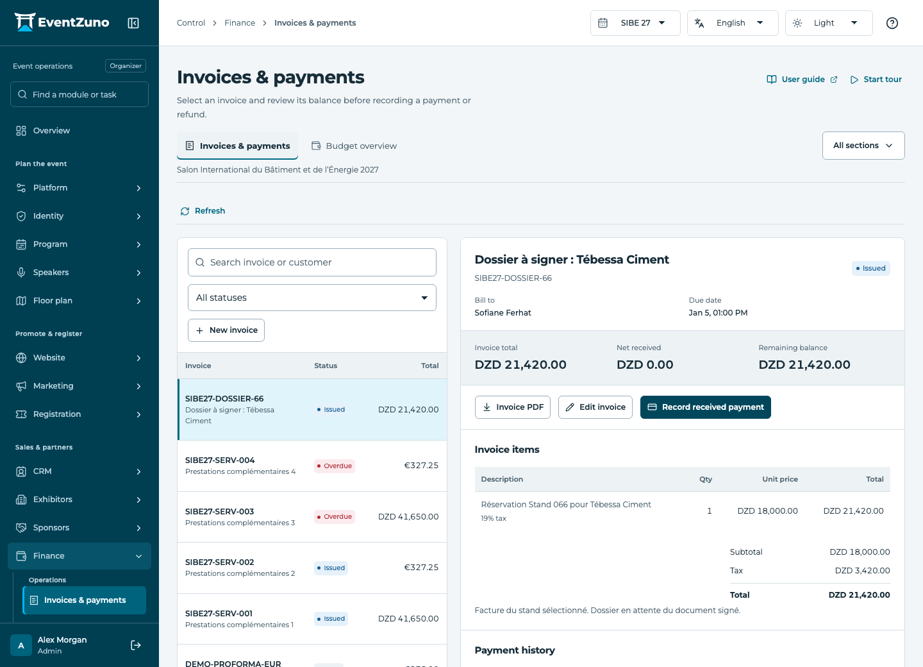Go to Control in the breadcrumb
Image resolution: width=923 pixels, height=667 pixels.
(191, 23)
